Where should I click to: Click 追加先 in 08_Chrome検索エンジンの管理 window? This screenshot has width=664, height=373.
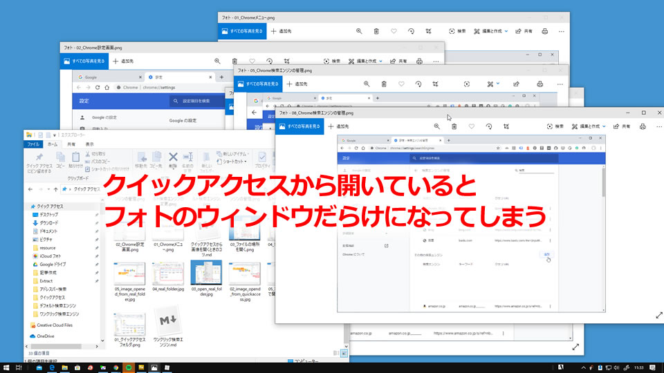click(338, 126)
